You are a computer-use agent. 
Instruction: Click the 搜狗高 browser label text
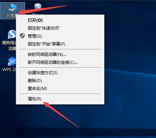click(x=9, y=43)
